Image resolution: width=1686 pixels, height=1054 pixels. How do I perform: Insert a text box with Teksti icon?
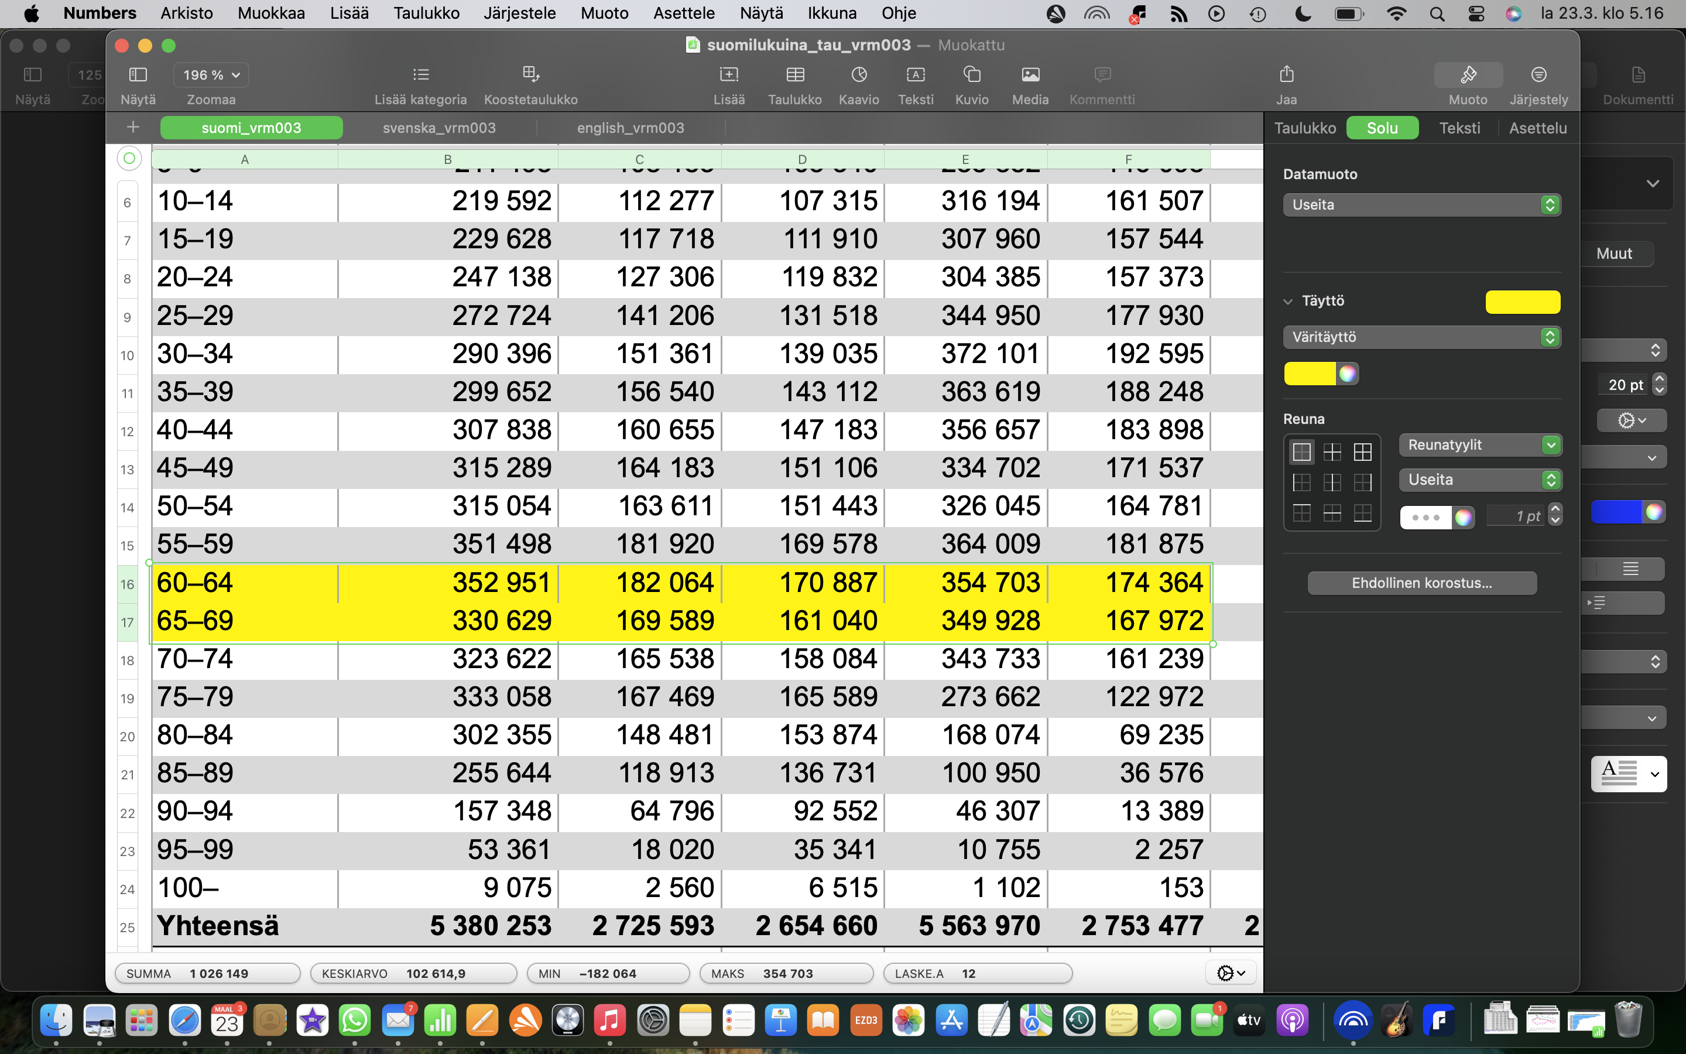tap(915, 74)
